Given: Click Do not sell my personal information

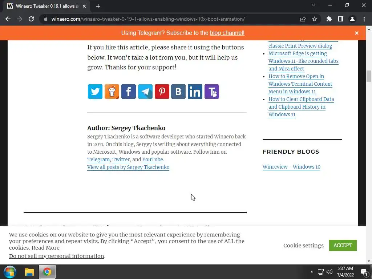Looking at the screenshot, I should [56, 256].
